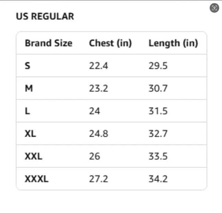Click chest value 24.8 for size XL

pos(98,134)
